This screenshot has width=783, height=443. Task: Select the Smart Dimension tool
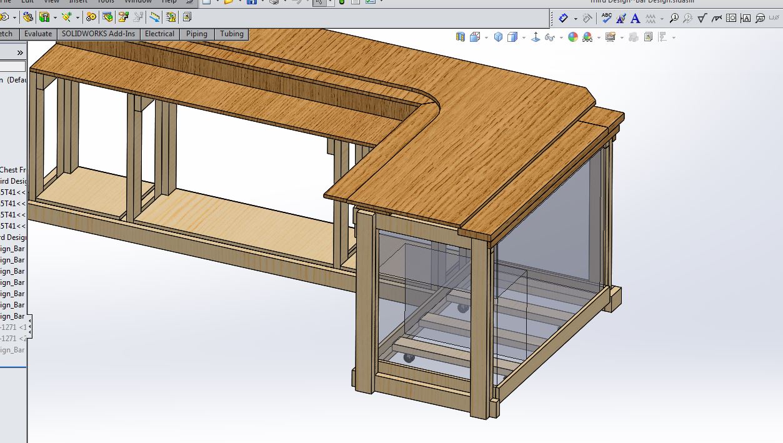[563, 19]
